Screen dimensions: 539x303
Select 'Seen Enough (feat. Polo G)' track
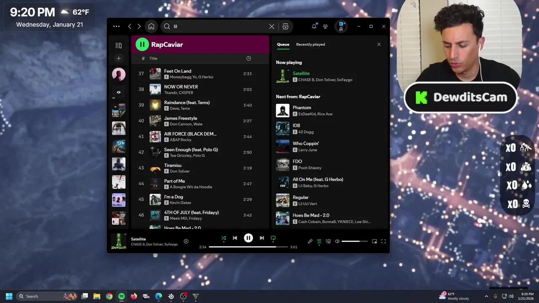pyautogui.click(x=200, y=152)
